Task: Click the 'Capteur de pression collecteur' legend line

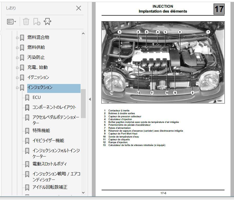Action: click(x=125, y=116)
